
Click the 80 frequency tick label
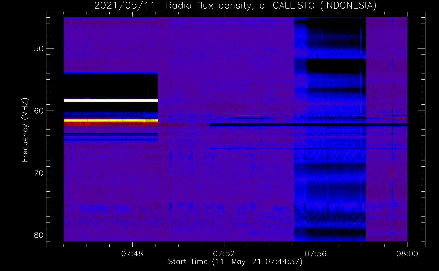(39, 235)
